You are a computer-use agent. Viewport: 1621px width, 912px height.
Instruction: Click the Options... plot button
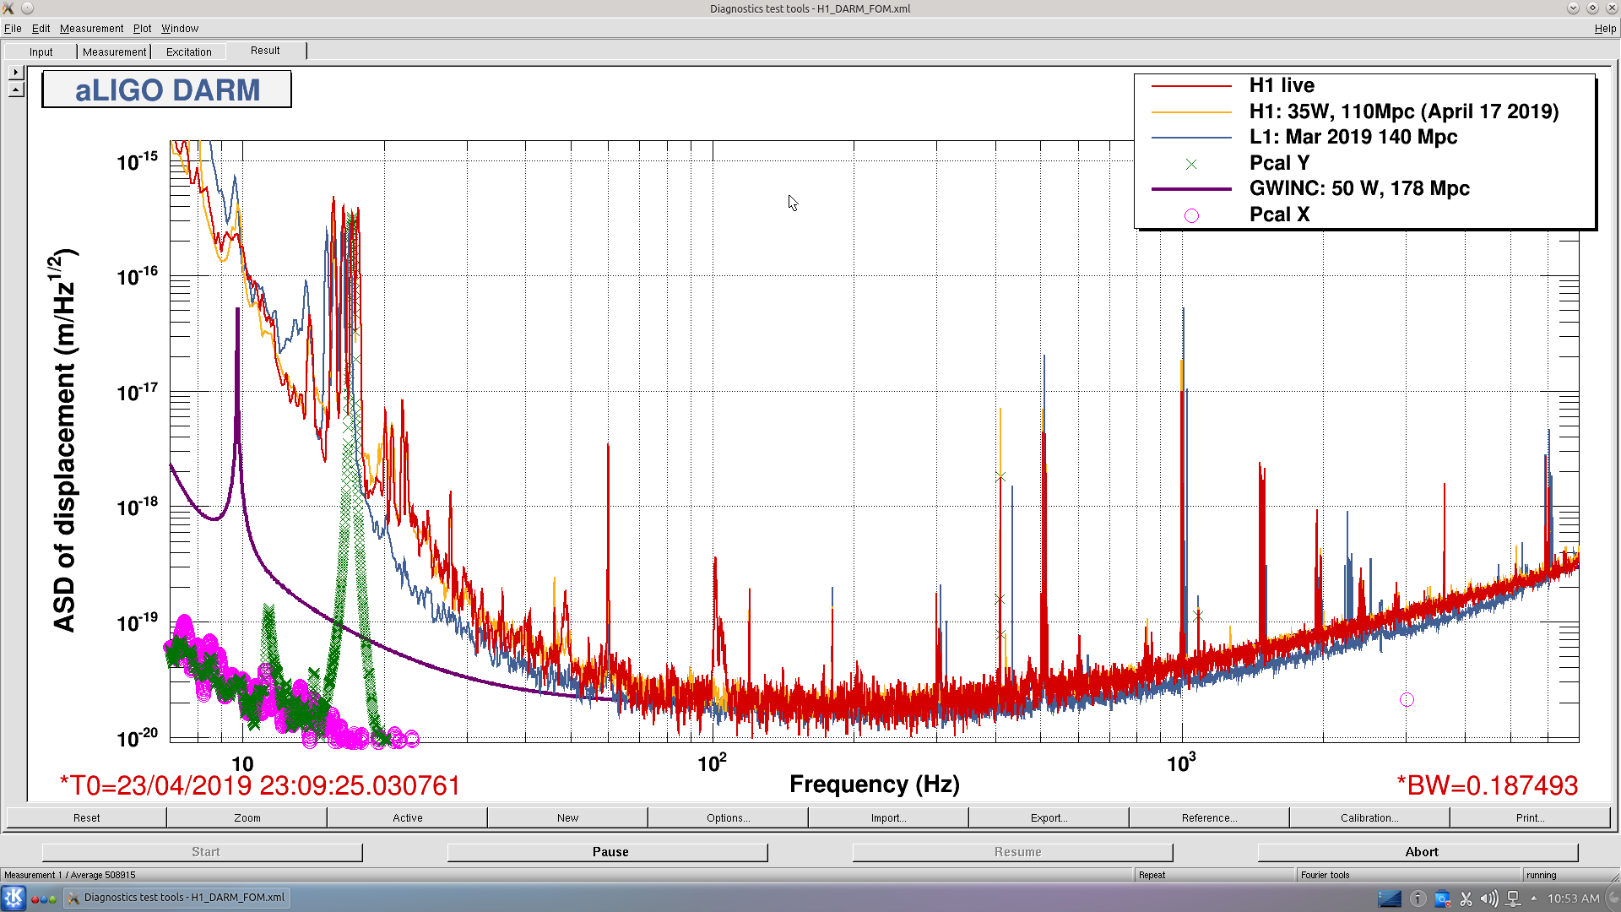coord(728,817)
